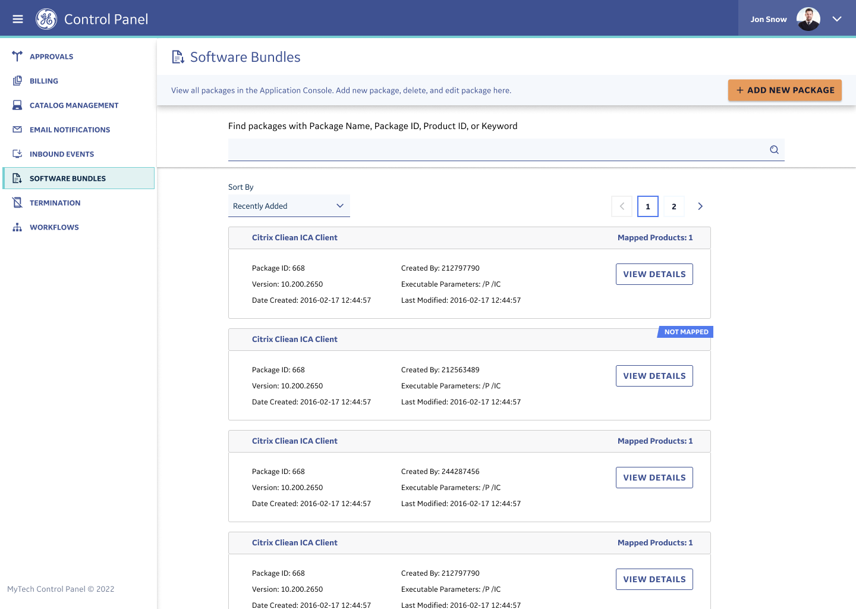Go to next page arrow
Screen dimensions: 856x609
700,206
